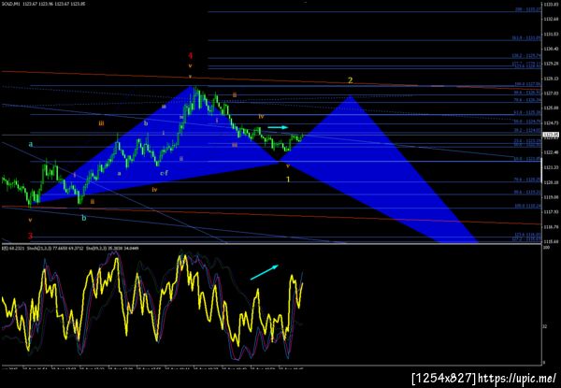The width and height of the screenshot is (561, 388).
Task: Select the red wave label 3
Action: click(31, 236)
